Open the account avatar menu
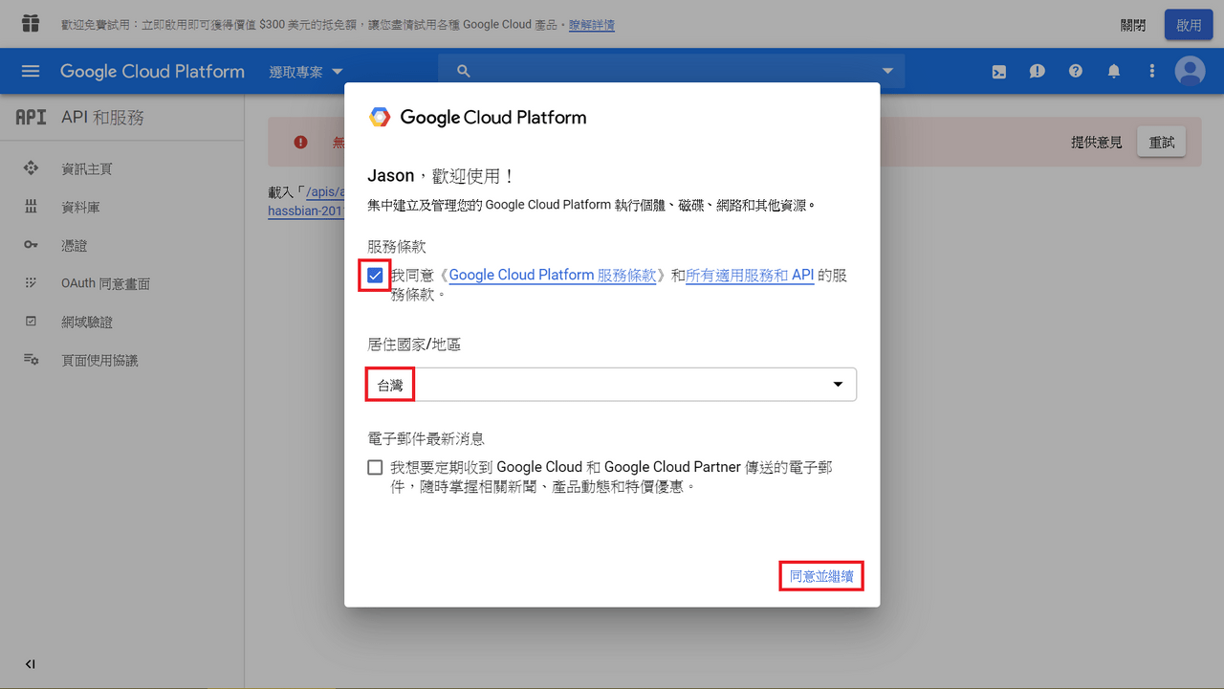 (1191, 71)
